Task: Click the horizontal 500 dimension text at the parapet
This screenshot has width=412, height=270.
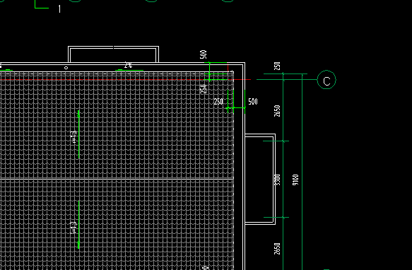Action: 253,102
